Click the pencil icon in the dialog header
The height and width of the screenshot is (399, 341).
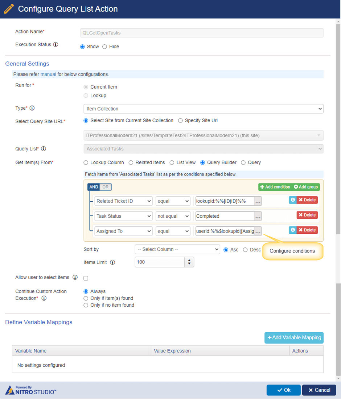point(9,8)
